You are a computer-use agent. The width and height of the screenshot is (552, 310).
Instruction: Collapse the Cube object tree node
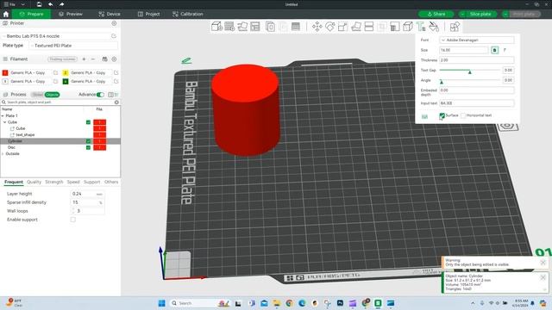[x=5, y=122]
